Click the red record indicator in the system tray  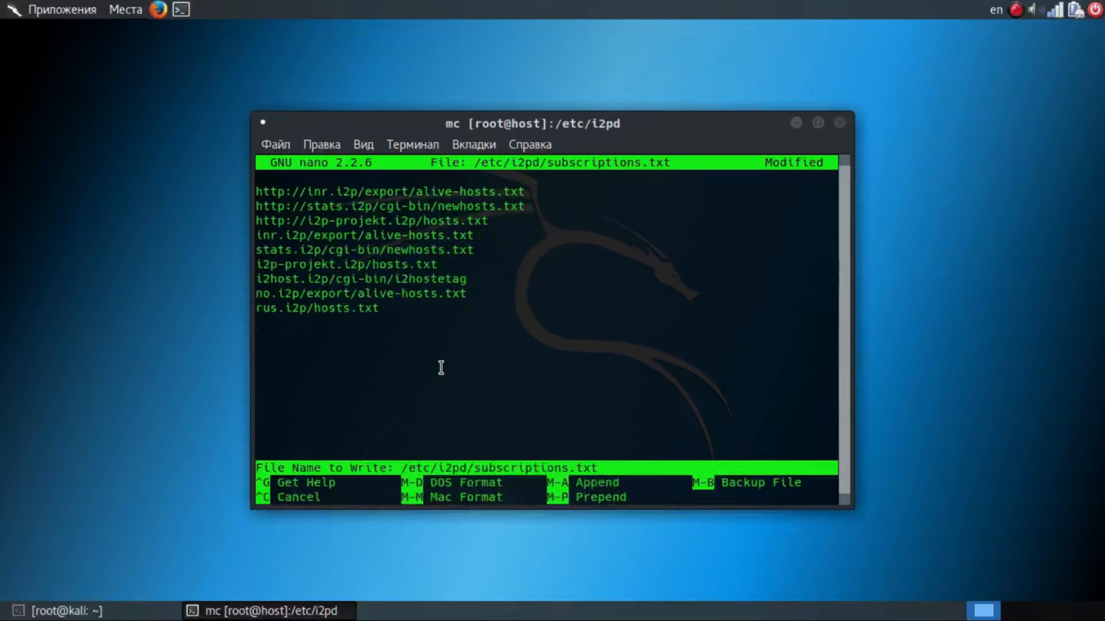coord(1016,10)
